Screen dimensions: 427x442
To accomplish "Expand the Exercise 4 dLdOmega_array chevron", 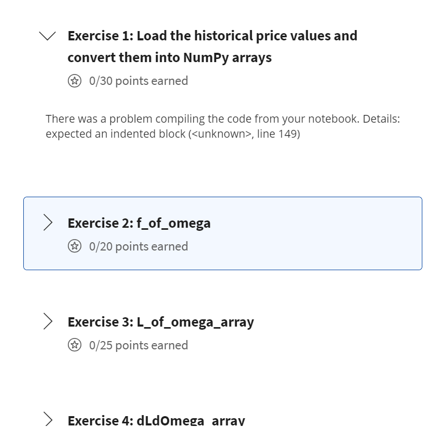I will (x=48, y=419).
